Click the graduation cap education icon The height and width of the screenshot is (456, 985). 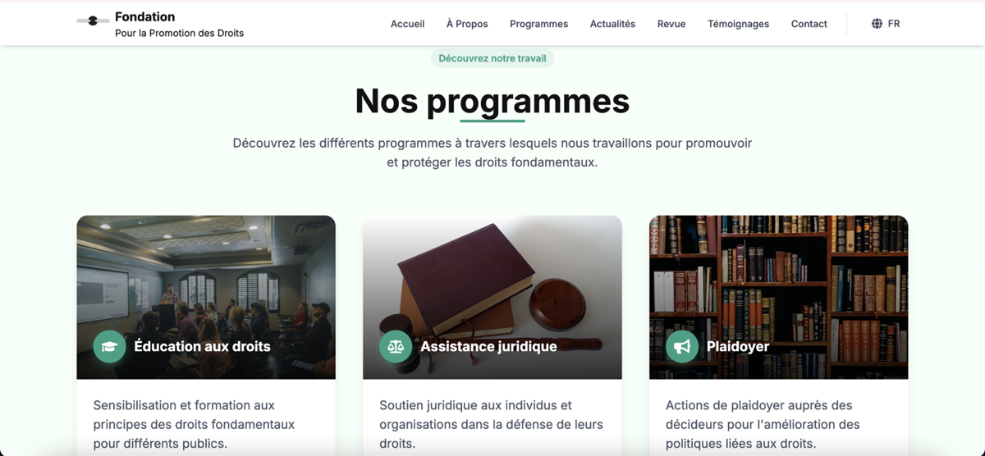click(x=109, y=347)
